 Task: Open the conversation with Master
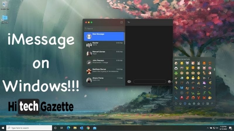(x=104, y=45)
